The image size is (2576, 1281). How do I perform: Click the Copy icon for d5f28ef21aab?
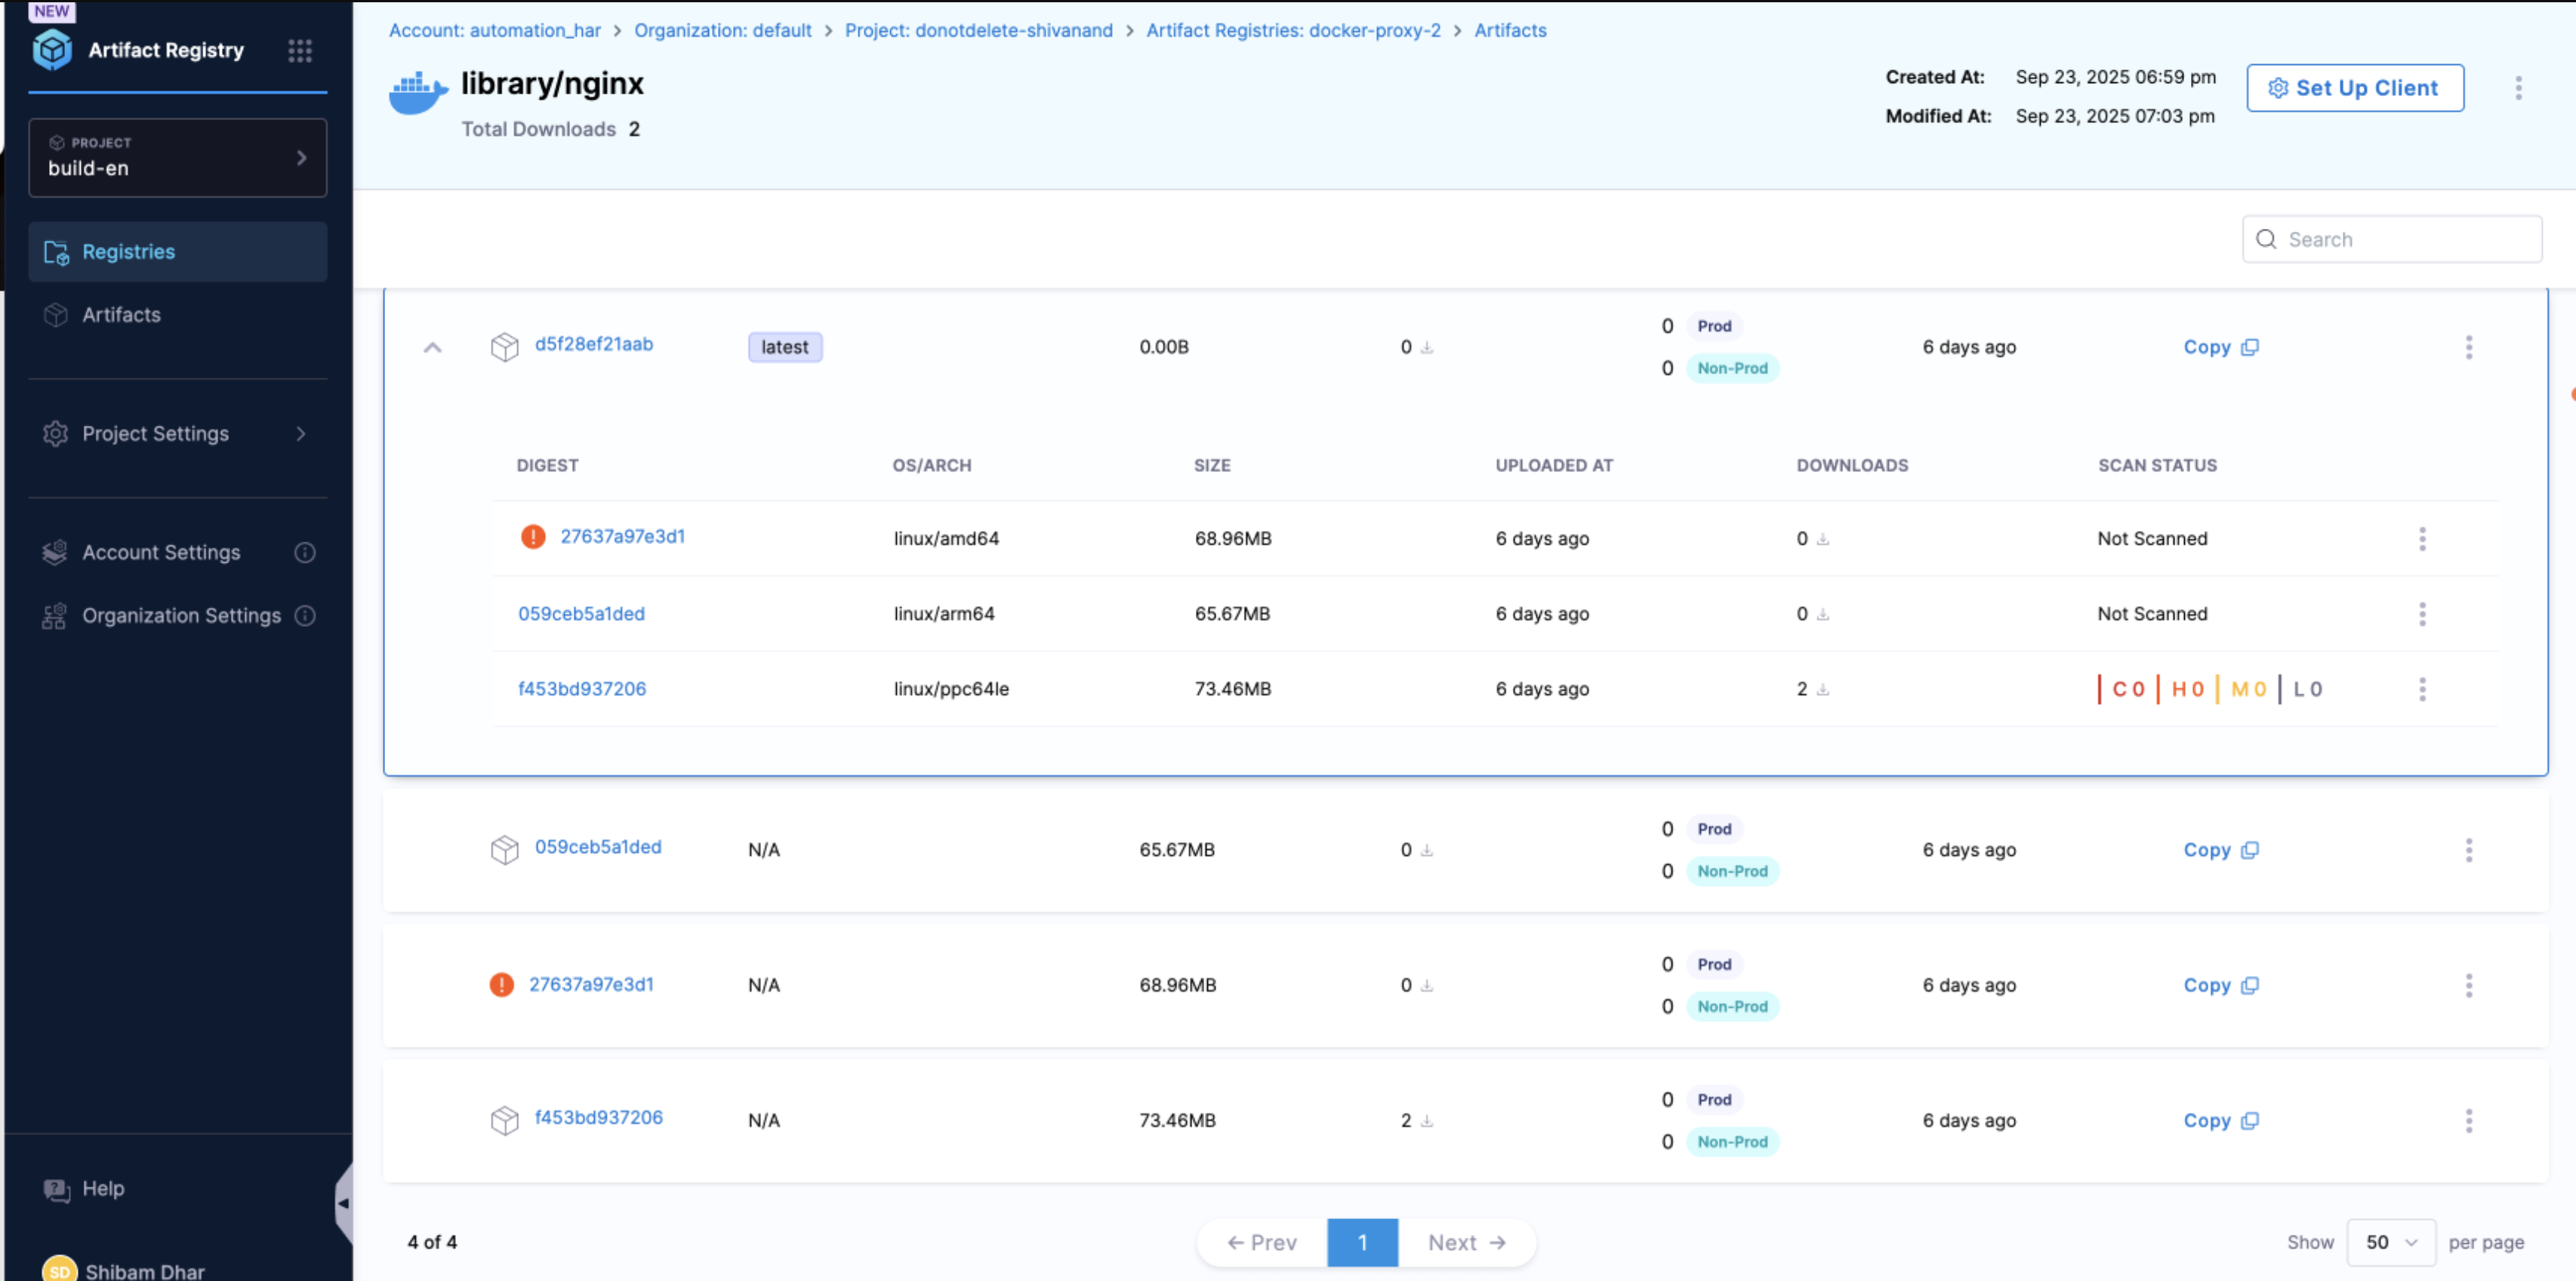[2250, 347]
